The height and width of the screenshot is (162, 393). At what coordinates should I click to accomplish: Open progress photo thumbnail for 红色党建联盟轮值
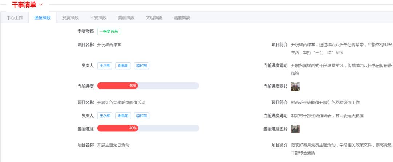[295, 129]
